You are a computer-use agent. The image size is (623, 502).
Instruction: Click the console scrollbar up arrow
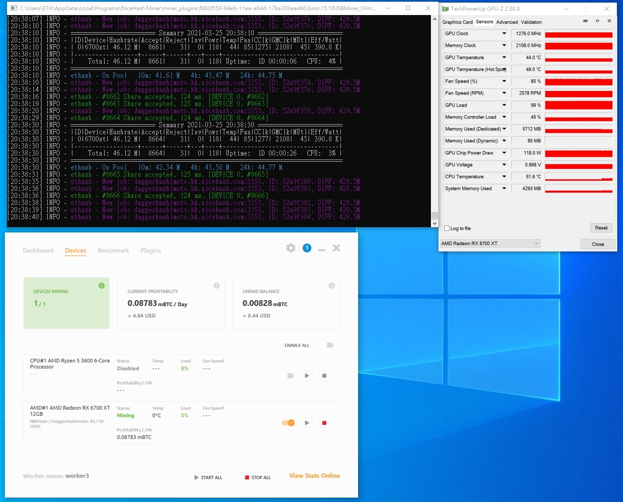434,19
